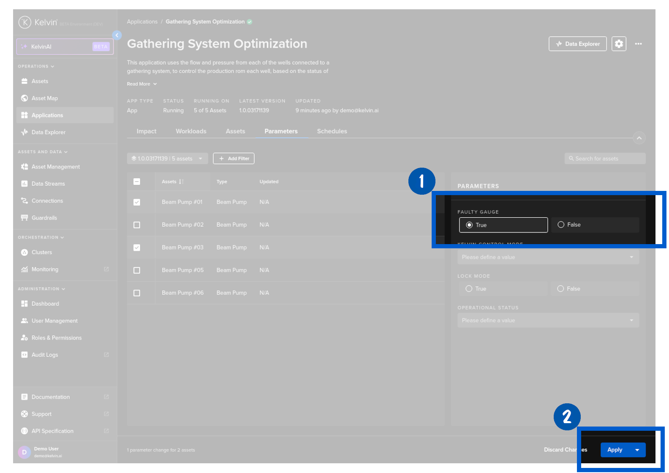Image resolution: width=669 pixels, height=473 pixels.
Task: Open the three-dot more options menu
Action: tap(638, 44)
